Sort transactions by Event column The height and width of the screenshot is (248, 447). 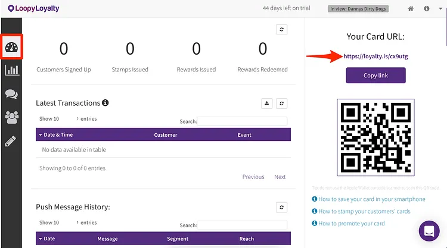pos(244,135)
